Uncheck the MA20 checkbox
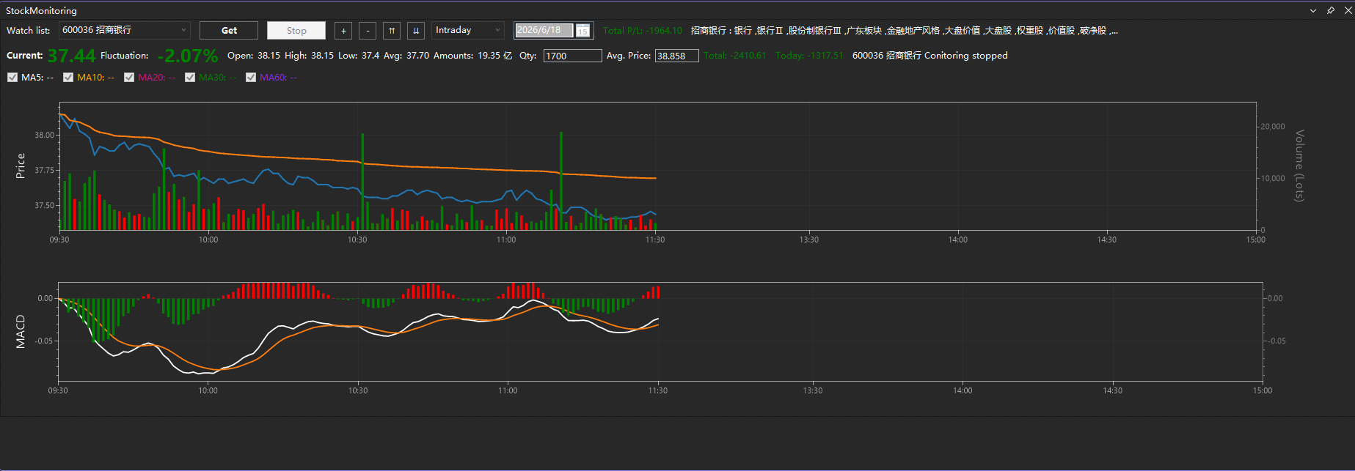Screen dimensions: 1355x471 tap(129, 78)
